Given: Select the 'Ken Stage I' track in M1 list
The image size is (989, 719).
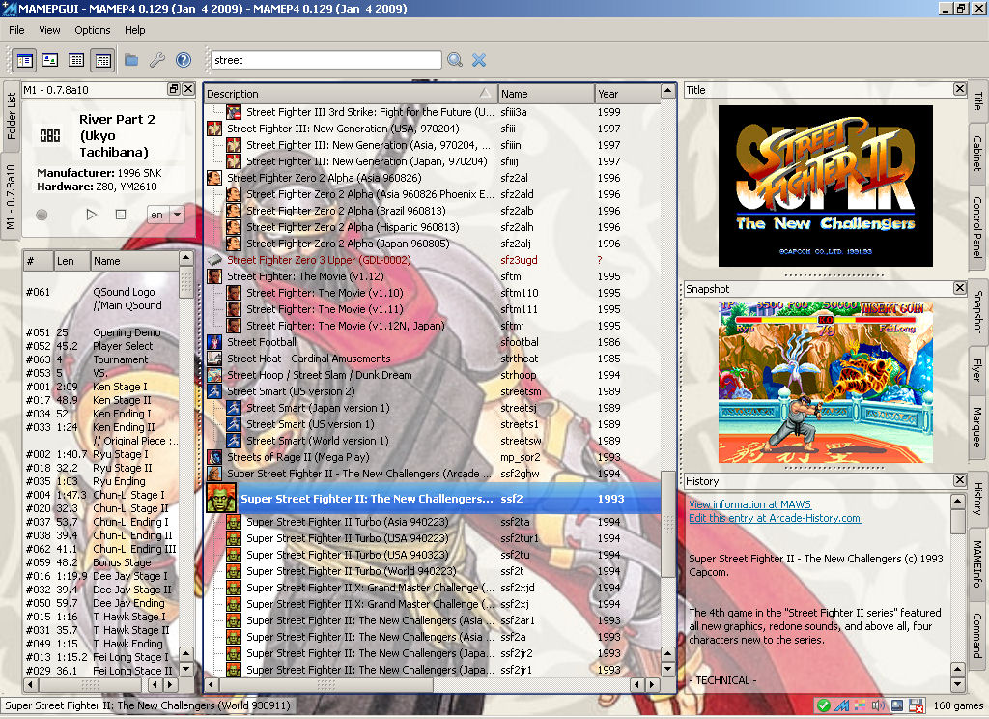Looking at the screenshot, I should 100,387.
